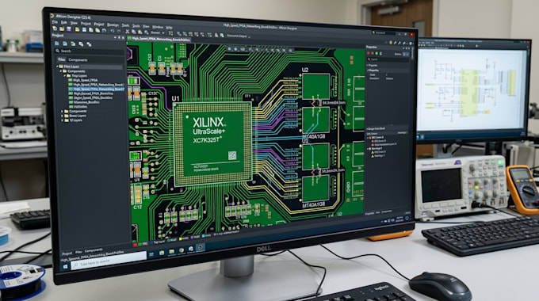
Task: Click the copy icon beside the scissors
Action: 134,32
